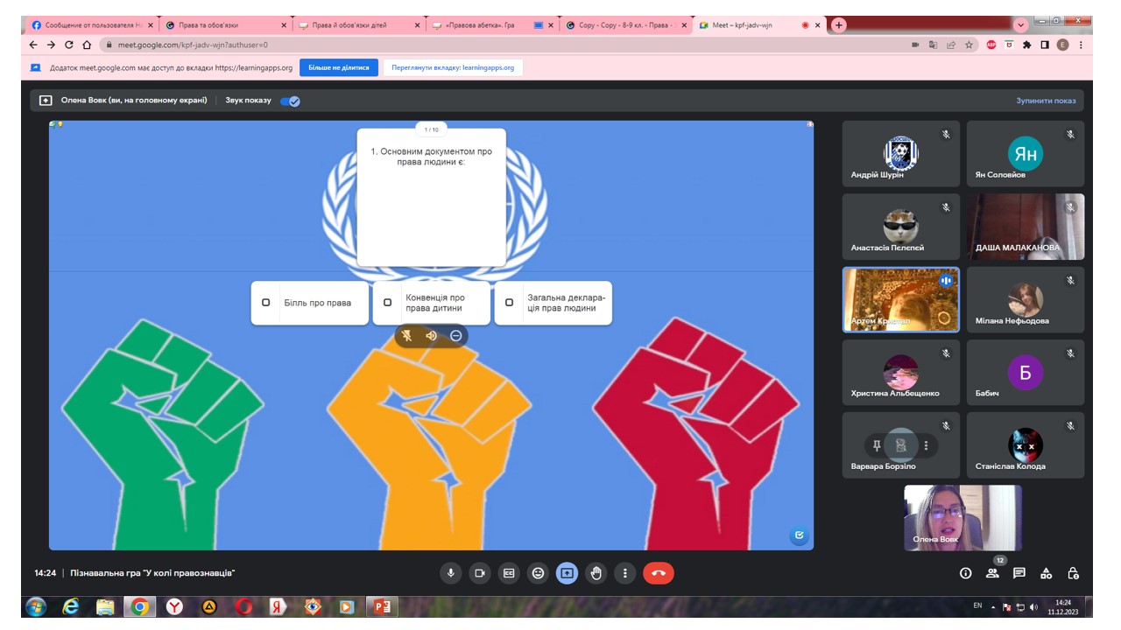This screenshot has height=630, width=1121.
Task: Mute the microphone in the Meet toolbar
Action: tap(450, 573)
